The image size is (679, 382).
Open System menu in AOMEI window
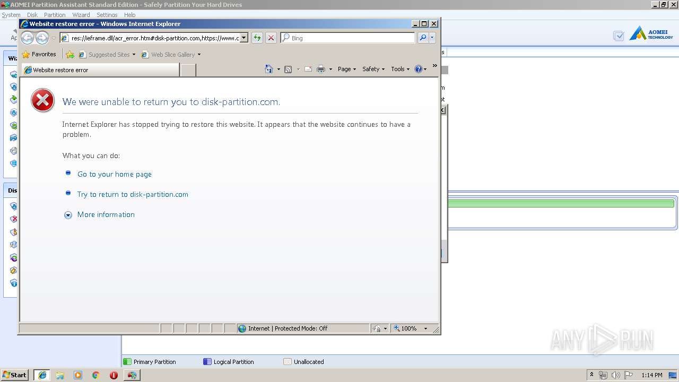pos(11,15)
